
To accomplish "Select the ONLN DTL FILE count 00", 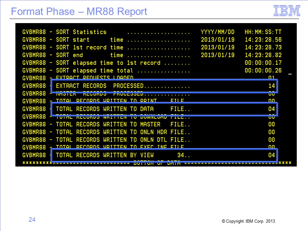I will click(x=272, y=140).
